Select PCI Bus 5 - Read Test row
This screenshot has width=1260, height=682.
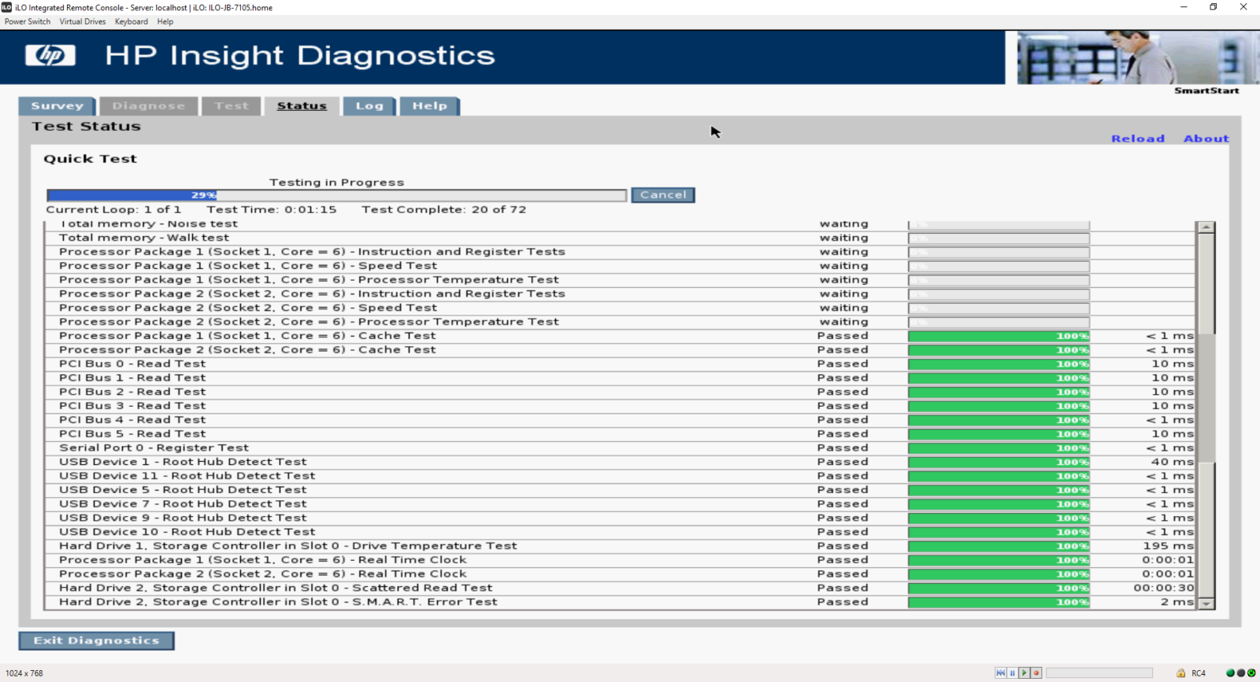(620, 434)
